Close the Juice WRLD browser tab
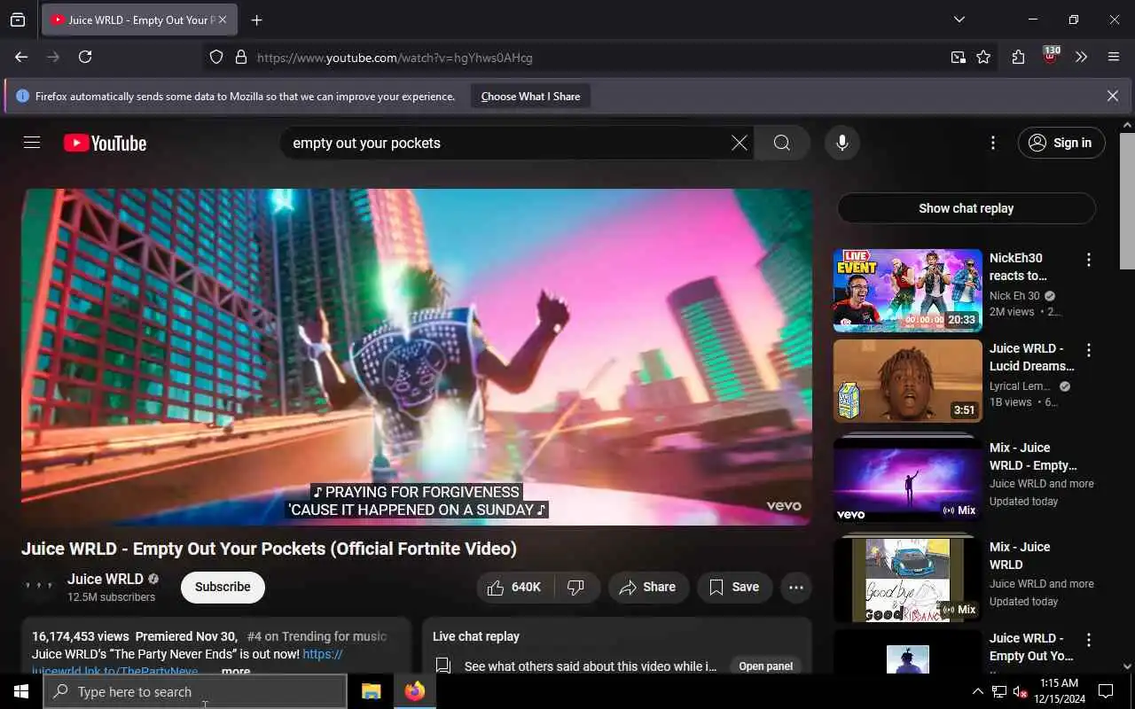 coord(222,19)
